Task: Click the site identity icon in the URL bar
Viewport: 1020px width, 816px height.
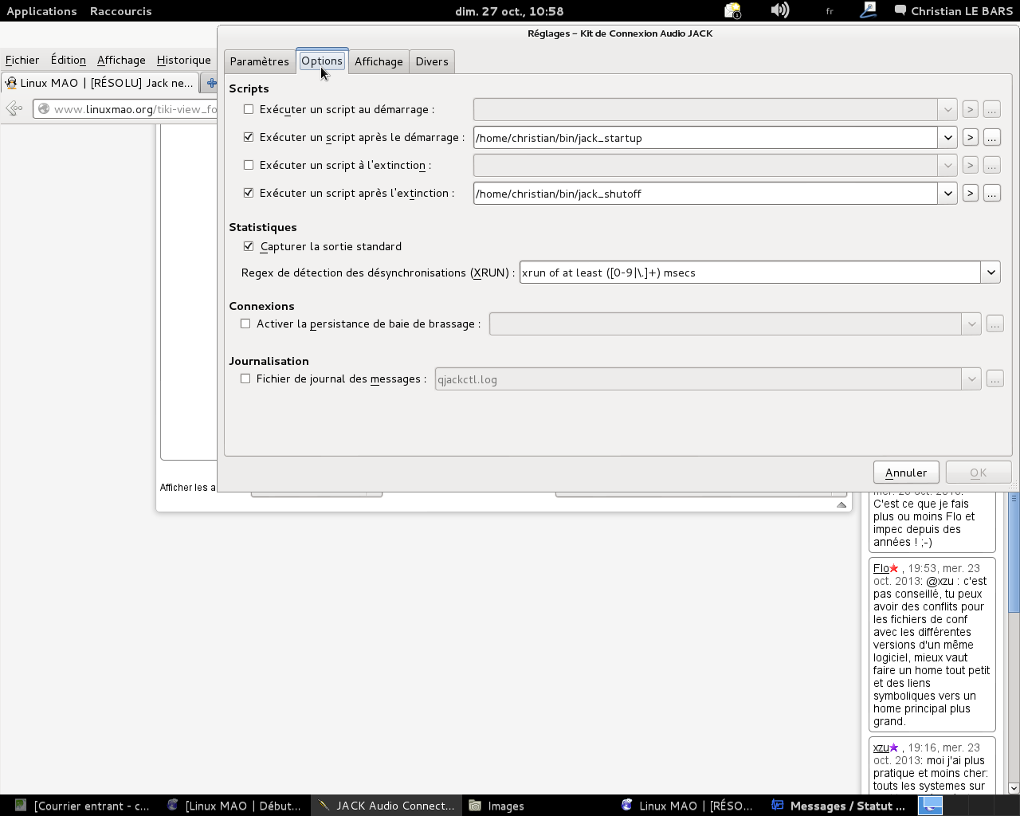Action: (x=44, y=109)
